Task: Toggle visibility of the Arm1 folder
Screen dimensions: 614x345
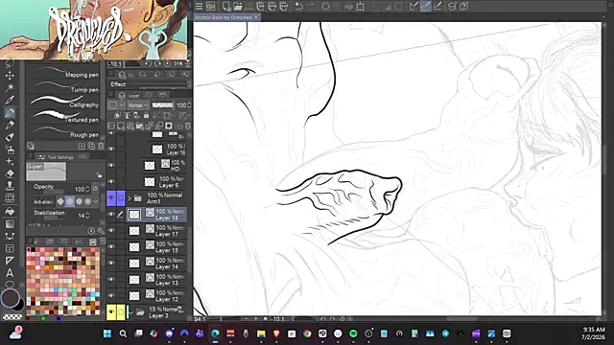Action: point(111,198)
